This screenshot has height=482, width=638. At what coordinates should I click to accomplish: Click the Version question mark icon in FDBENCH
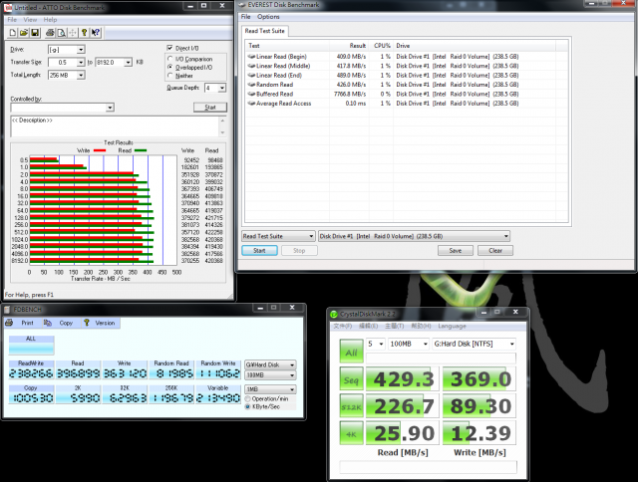(87, 323)
